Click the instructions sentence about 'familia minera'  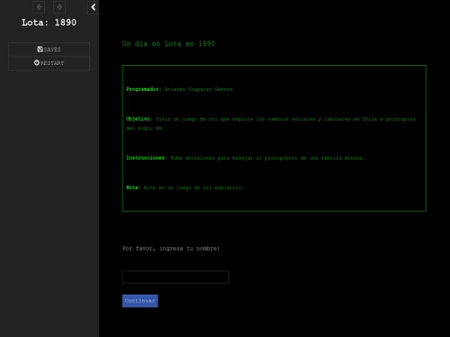click(267, 158)
